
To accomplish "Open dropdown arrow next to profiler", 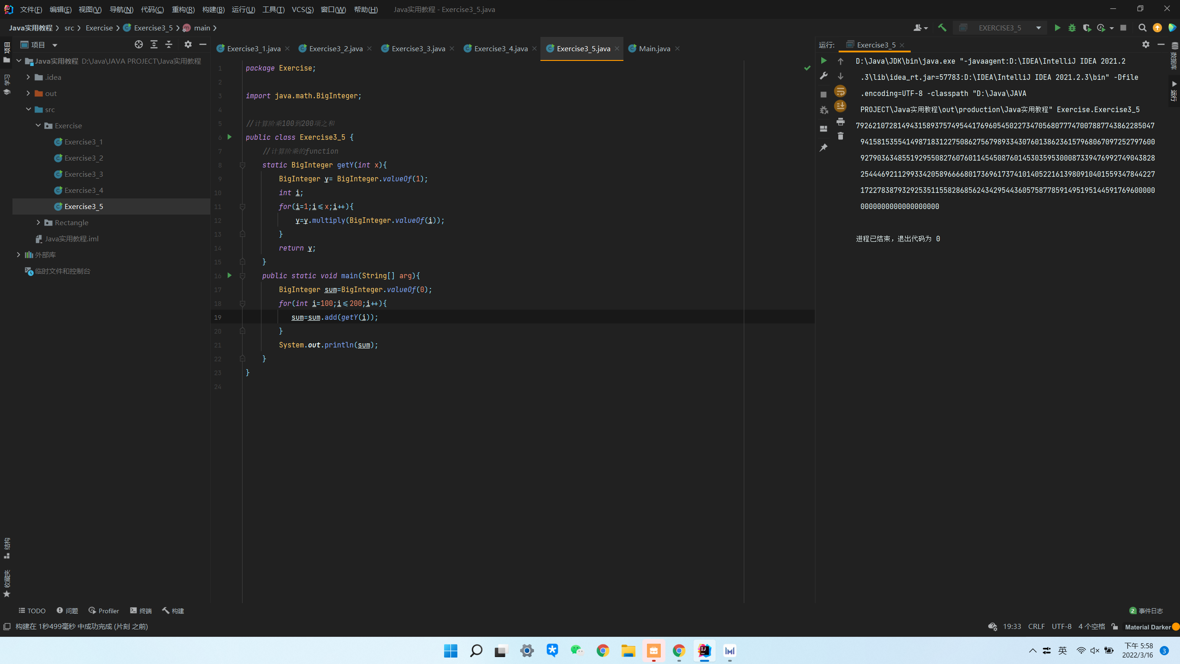I will pos(1111,28).
